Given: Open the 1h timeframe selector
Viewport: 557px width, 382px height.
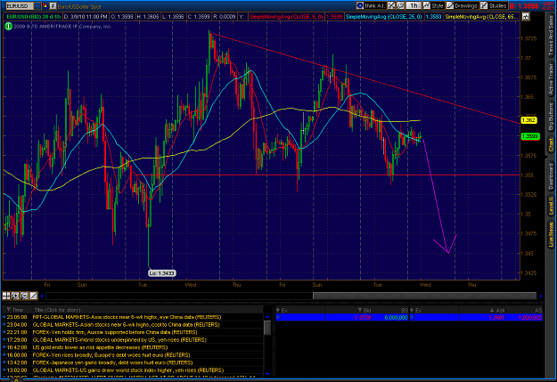Looking at the screenshot, I should click(x=414, y=5).
